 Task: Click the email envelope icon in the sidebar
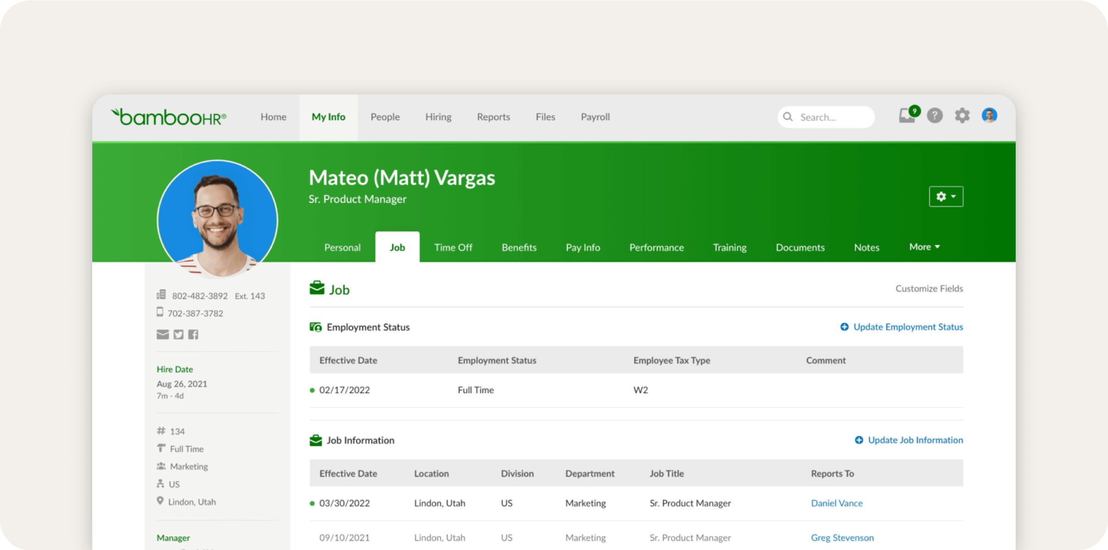pyautogui.click(x=162, y=335)
